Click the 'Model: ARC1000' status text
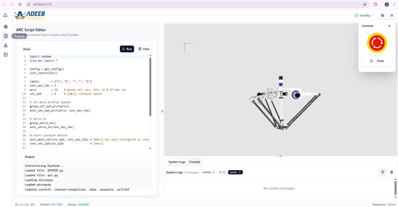 coord(51,205)
